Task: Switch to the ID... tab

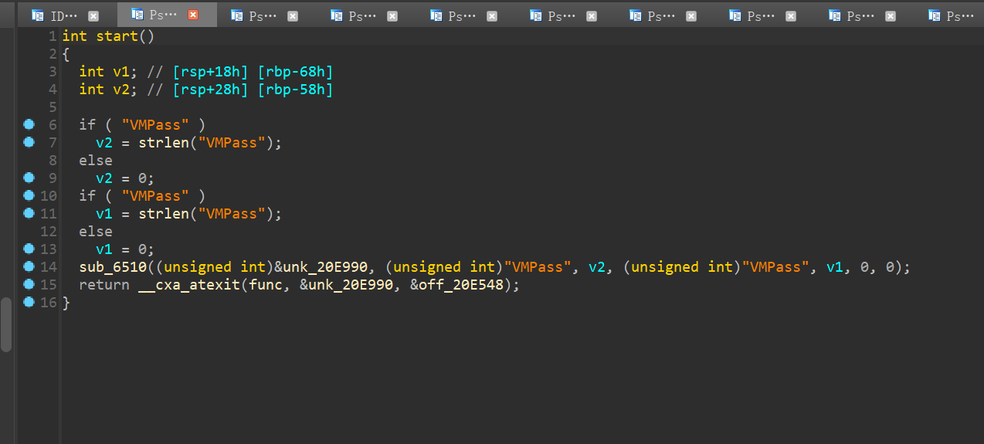Action: 59,15
